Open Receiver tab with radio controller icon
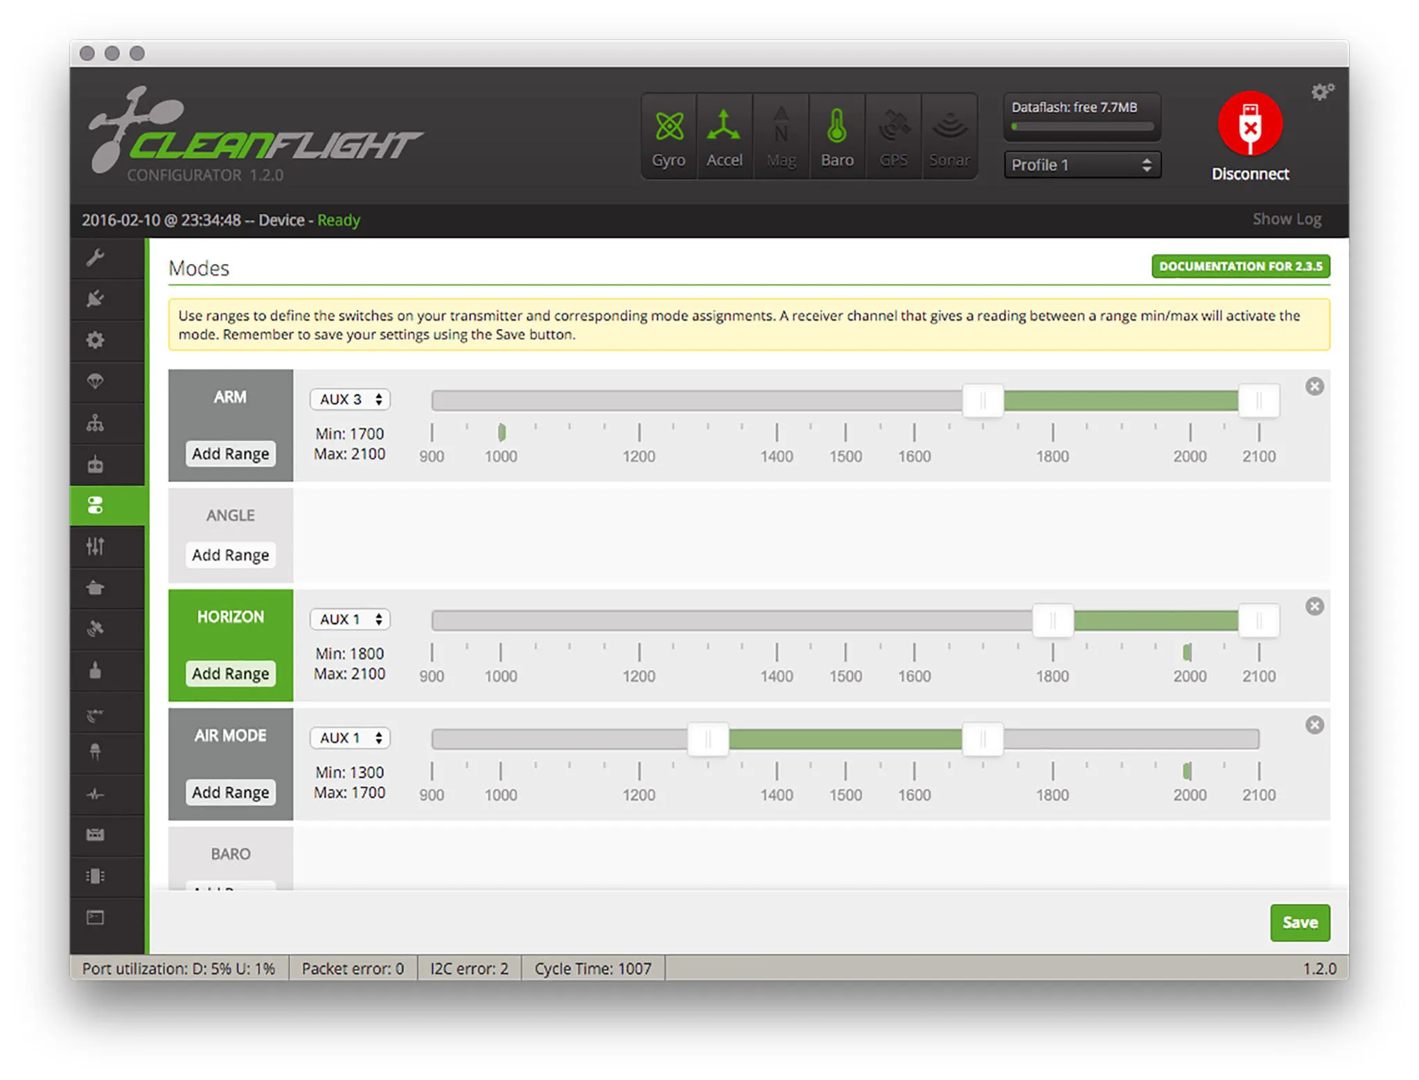Image resolution: width=1419 pixels, height=1080 pixels. tap(96, 464)
